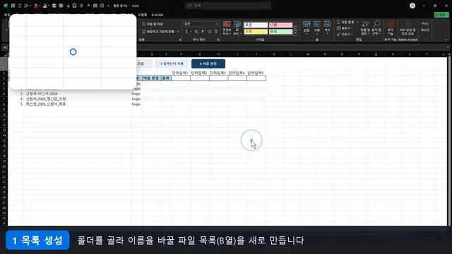Click the green share button at top right
The image size is (452, 254).
(441, 15)
